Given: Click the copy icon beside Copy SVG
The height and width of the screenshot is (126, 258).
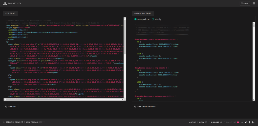Looking at the screenshot, I should click(x=6, y=107).
